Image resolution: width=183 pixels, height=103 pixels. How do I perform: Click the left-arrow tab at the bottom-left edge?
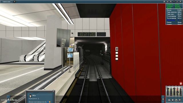point(8,99)
